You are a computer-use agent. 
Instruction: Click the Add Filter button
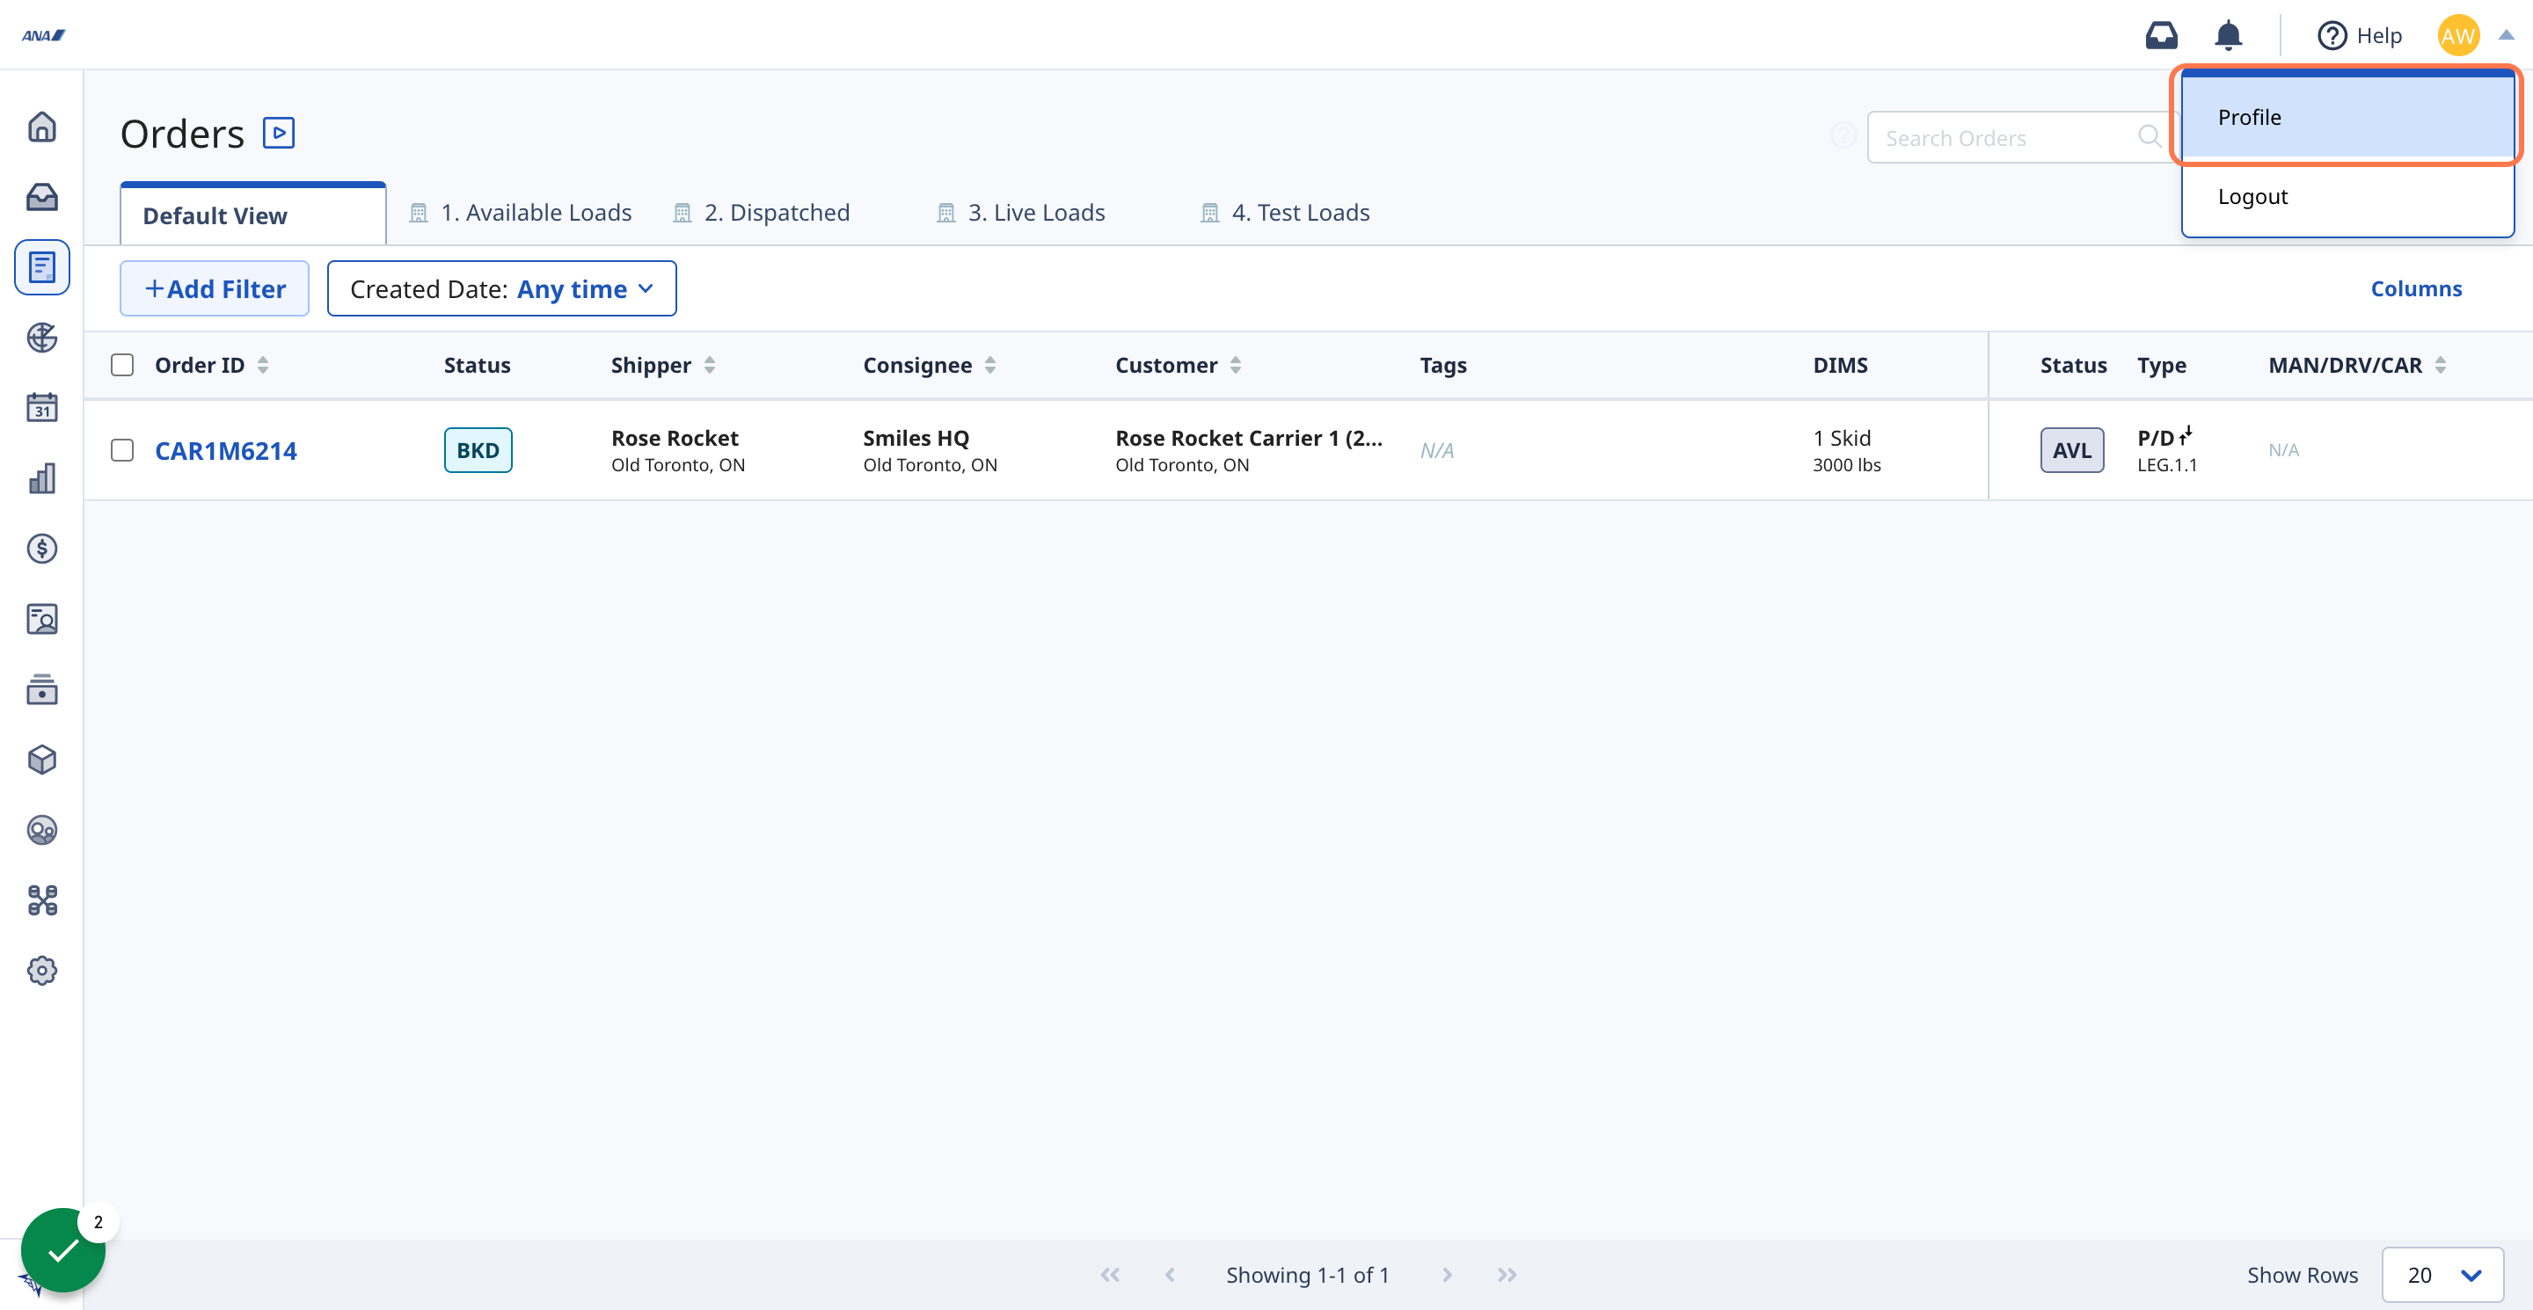215,289
